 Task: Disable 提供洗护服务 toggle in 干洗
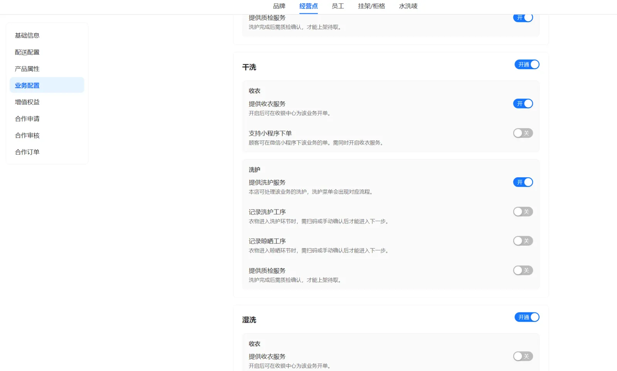pyautogui.click(x=523, y=182)
